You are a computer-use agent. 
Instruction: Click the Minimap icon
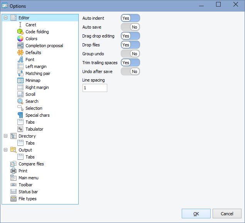pos(20,80)
